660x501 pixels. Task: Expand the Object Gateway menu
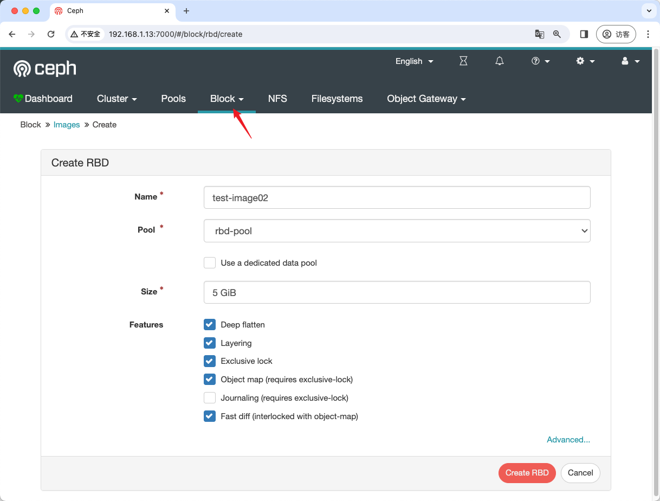point(426,99)
